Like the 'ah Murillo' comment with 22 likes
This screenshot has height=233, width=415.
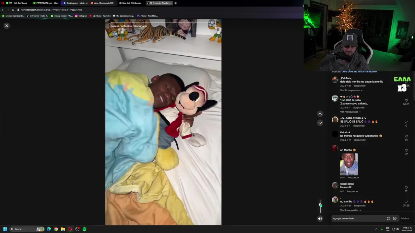(x=406, y=150)
